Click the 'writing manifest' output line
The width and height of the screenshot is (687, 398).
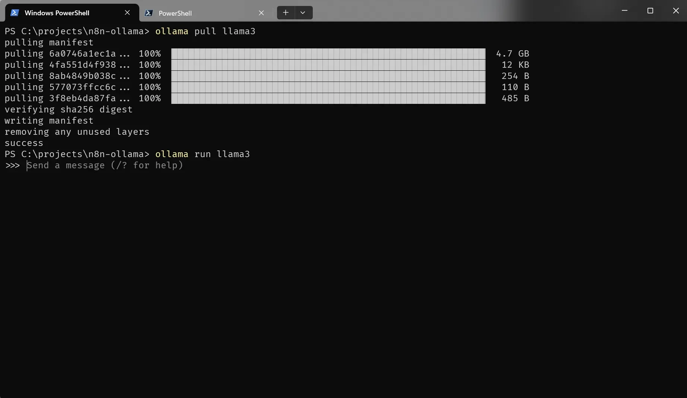(x=49, y=120)
